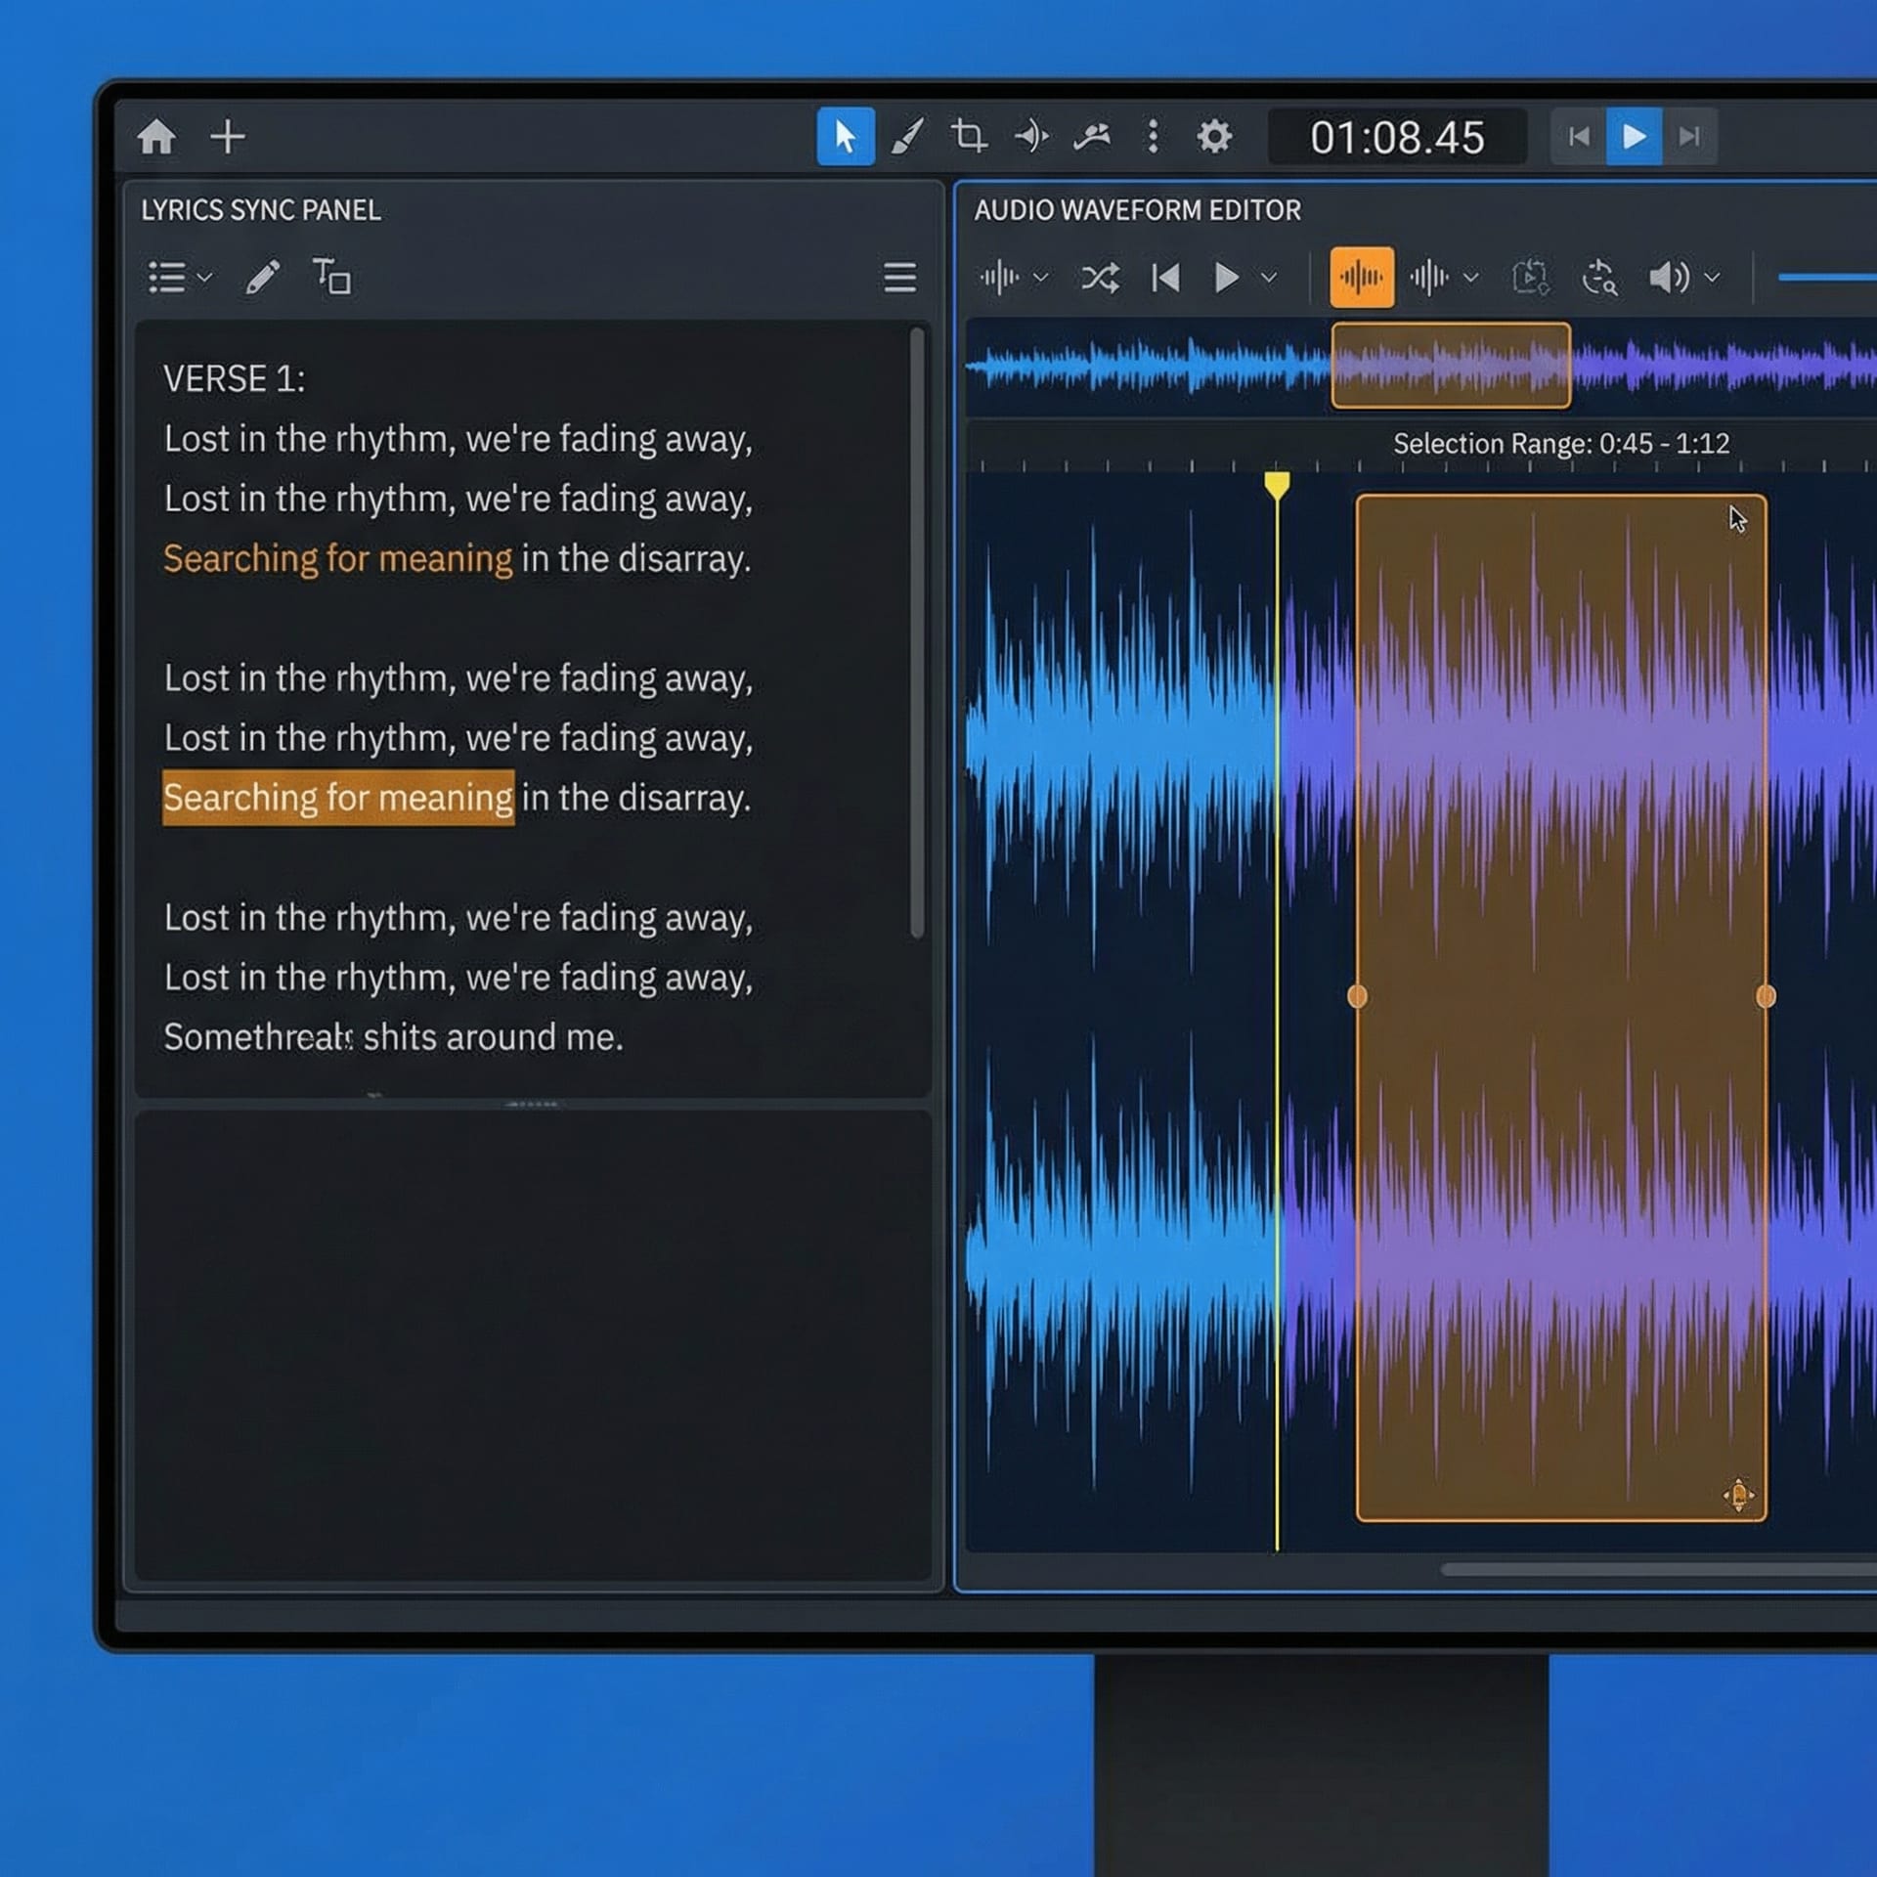This screenshot has height=1877, width=1877.
Task: Toggle the orange waveform view button
Action: pos(1362,278)
